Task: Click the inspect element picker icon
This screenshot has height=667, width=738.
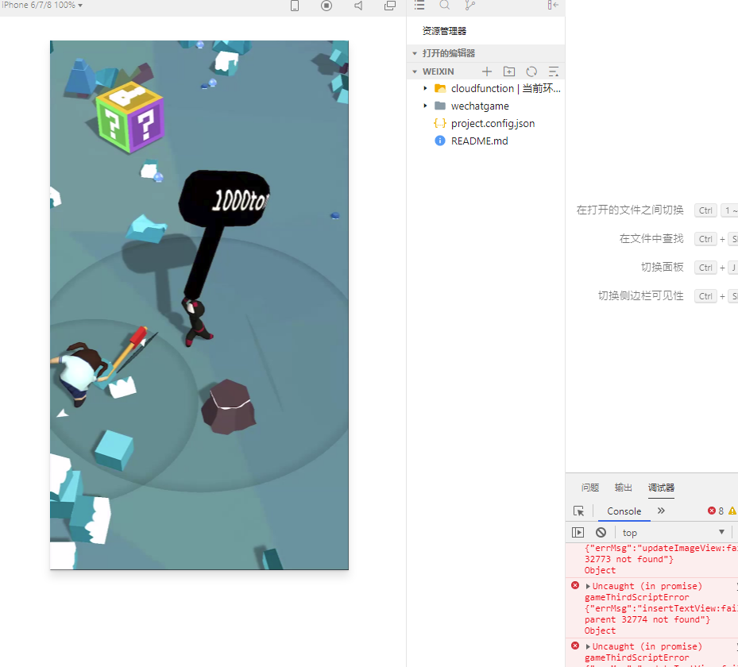Action: (579, 511)
